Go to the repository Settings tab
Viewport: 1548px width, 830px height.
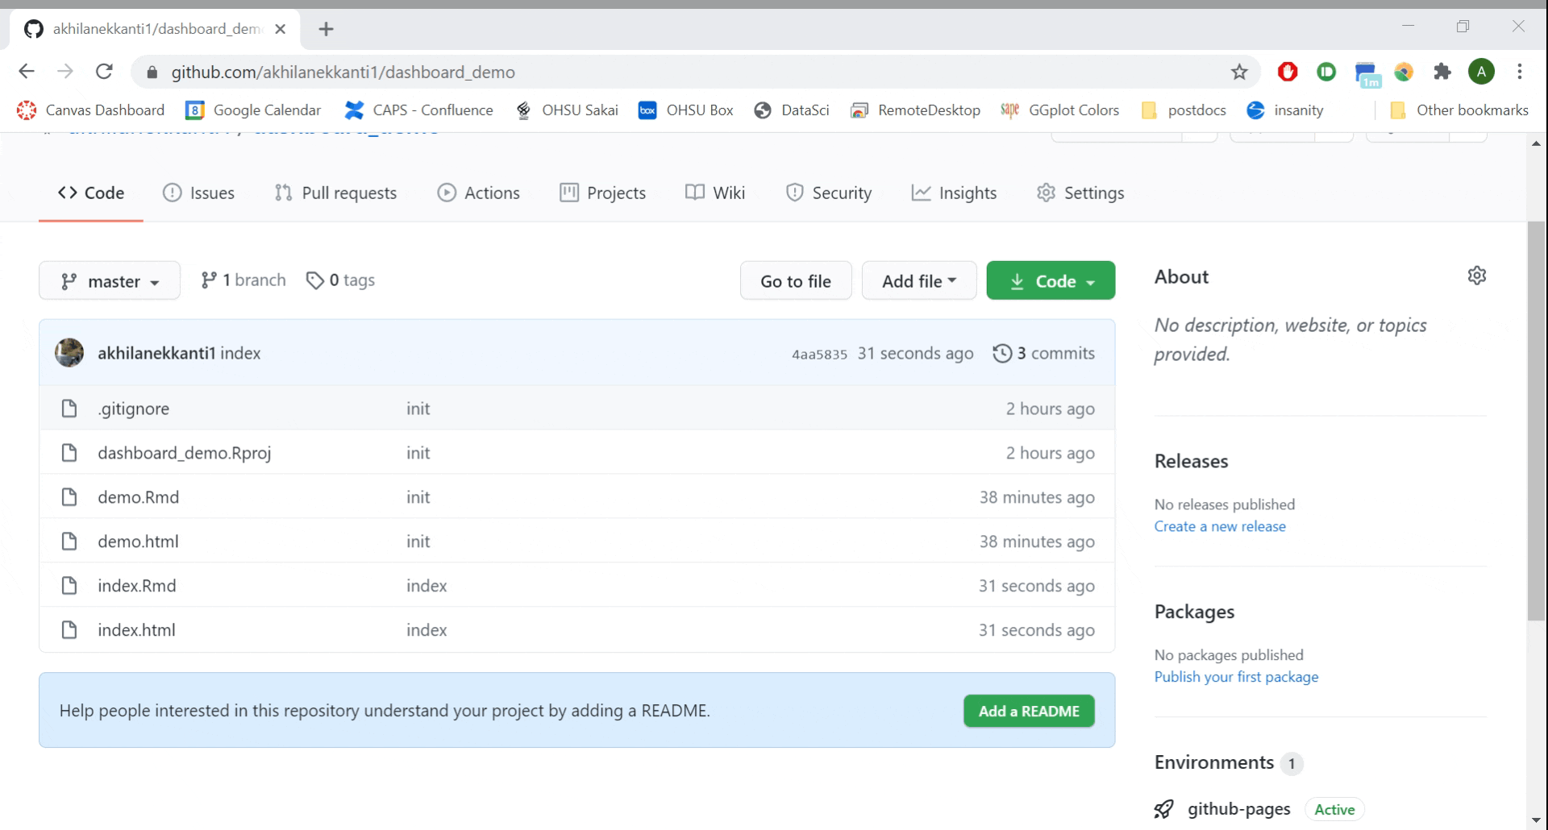click(1080, 193)
